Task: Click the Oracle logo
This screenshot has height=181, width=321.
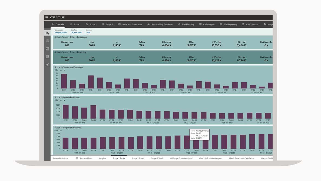Action: tap(57, 18)
